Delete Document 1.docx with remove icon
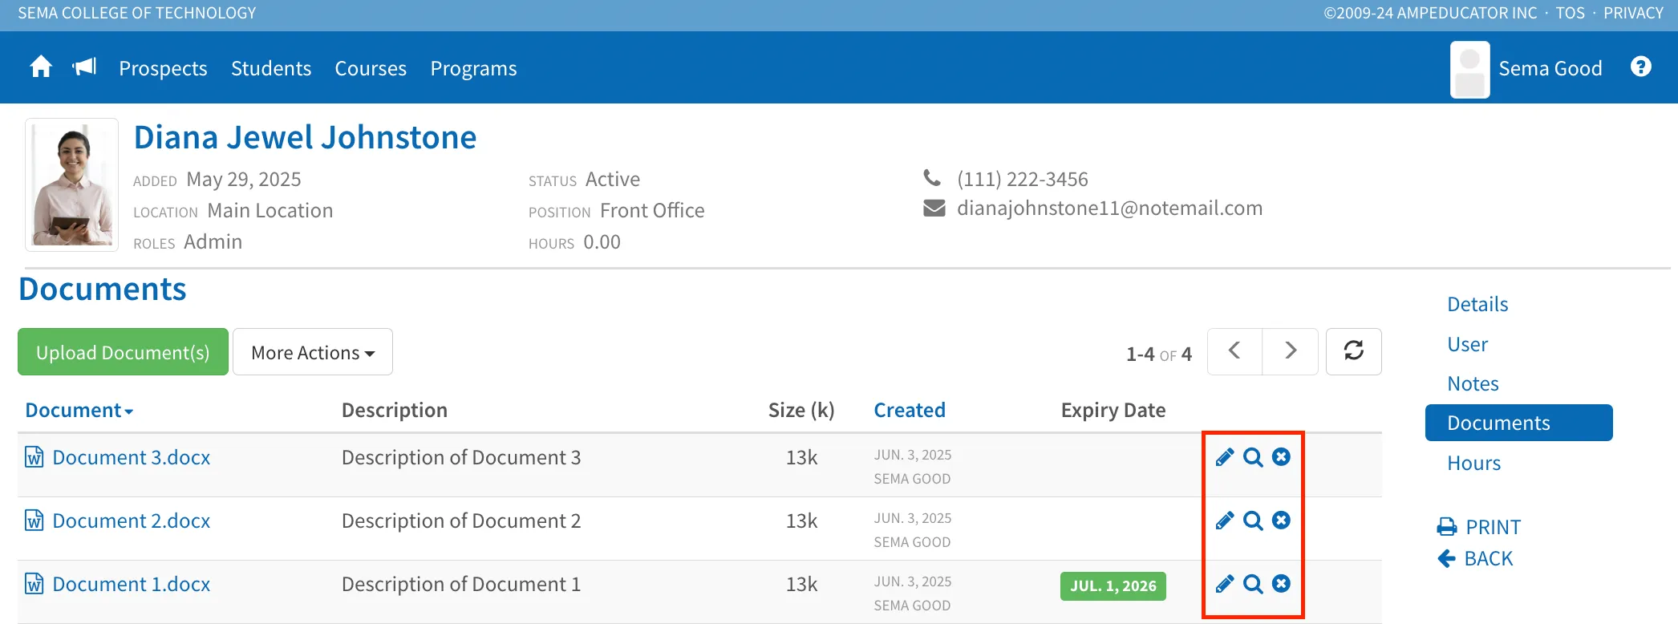 [x=1282, y=583]
